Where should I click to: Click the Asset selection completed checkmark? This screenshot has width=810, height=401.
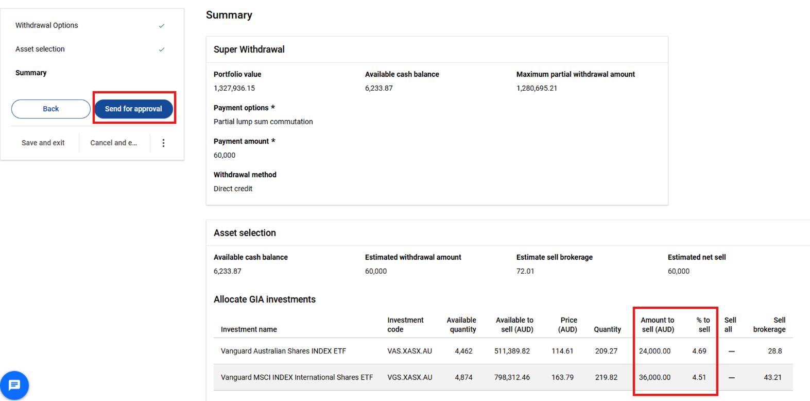[162, 49]
